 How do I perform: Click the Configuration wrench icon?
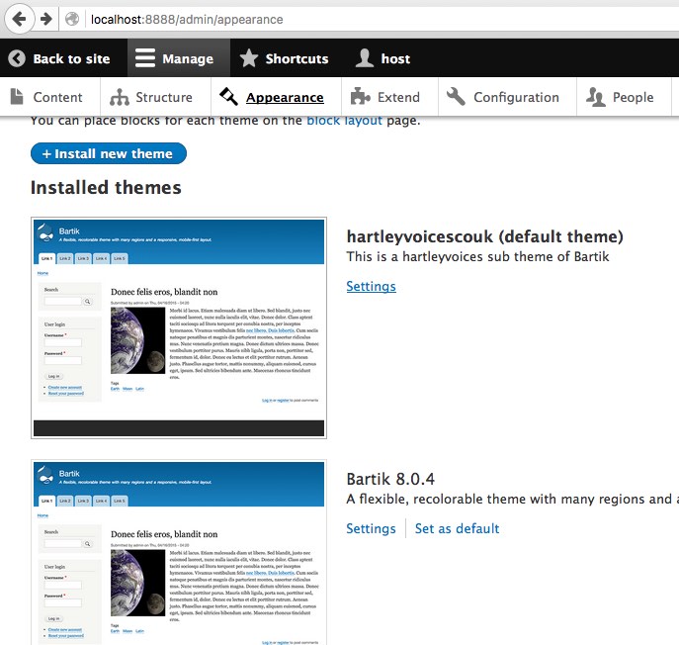(456, 96)
